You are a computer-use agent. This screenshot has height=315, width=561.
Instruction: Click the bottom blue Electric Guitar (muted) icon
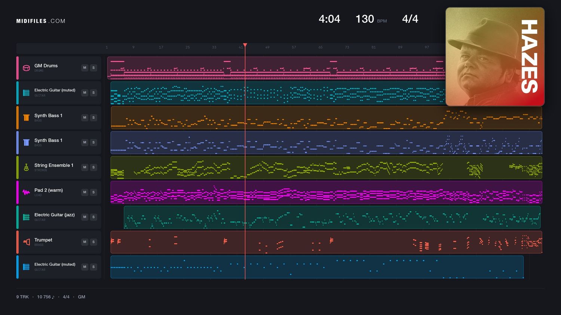point(26,267)
